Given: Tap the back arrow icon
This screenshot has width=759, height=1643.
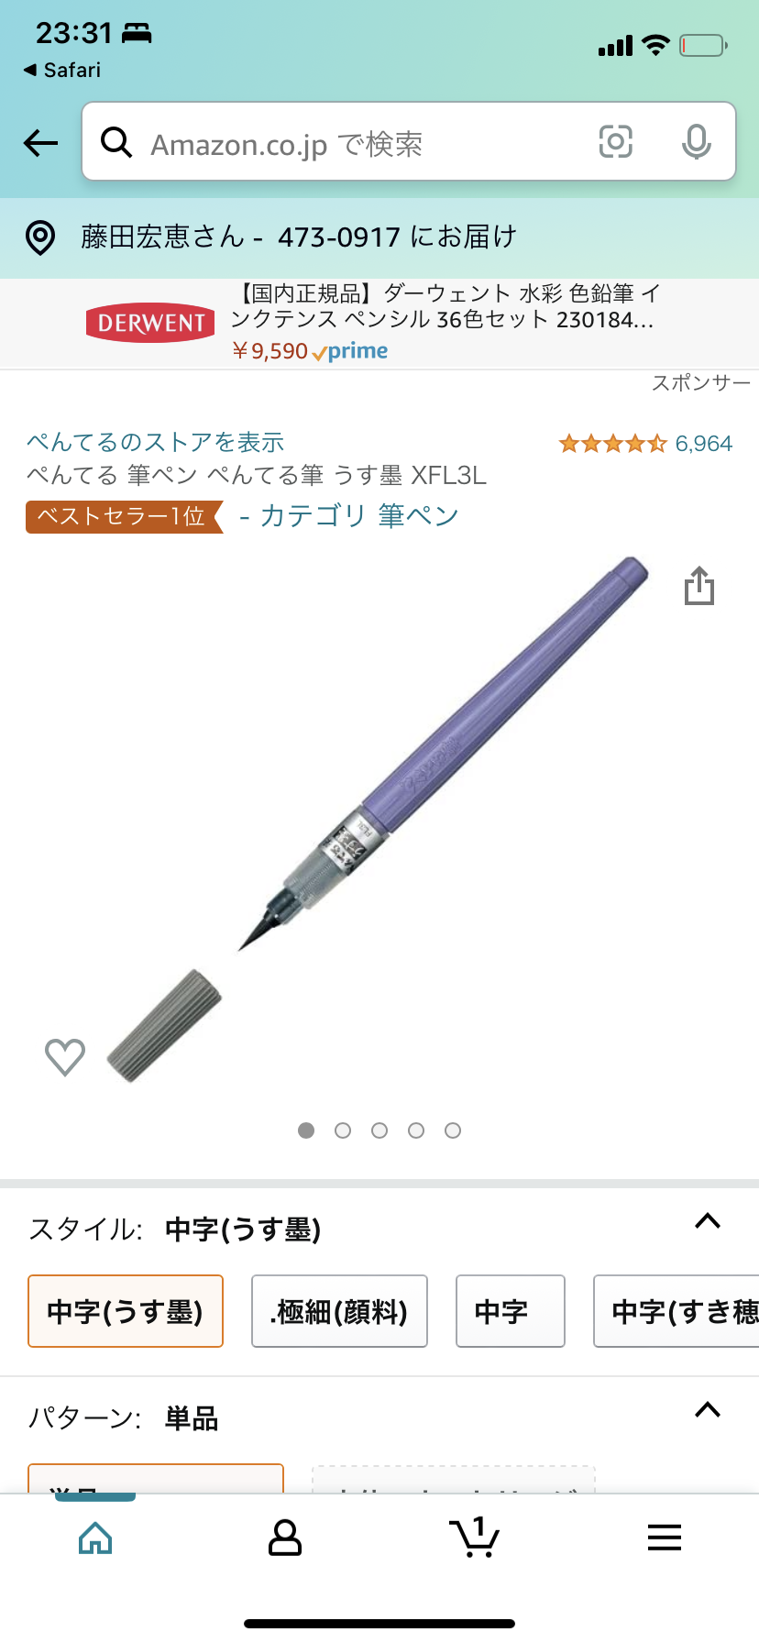Looking at the screenshot, I should [40, 143].
